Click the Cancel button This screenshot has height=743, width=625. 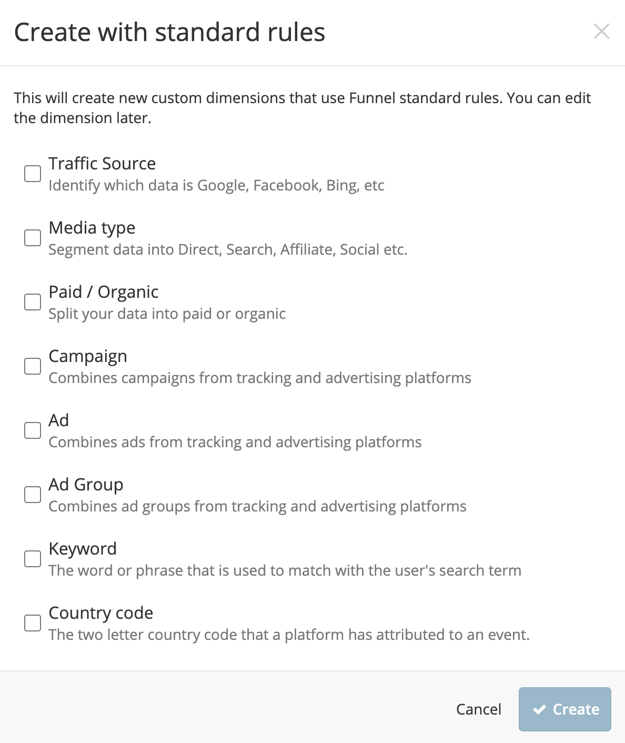click(x=479, y=709)
